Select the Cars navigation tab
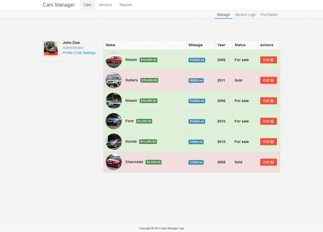323x232 pixels. click(x=87, y=5)
